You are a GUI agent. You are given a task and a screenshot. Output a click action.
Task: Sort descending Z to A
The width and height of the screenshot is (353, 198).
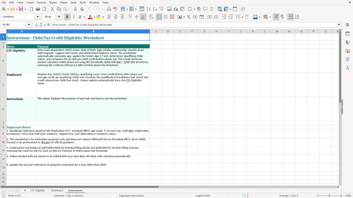155,9
